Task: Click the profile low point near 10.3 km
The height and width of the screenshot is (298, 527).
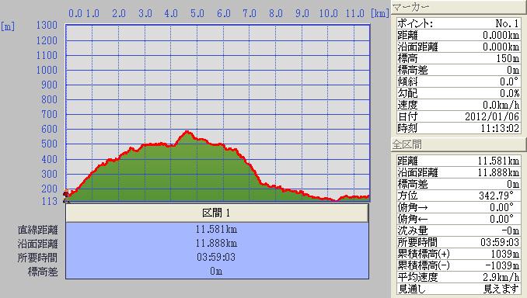Action: 335,200
